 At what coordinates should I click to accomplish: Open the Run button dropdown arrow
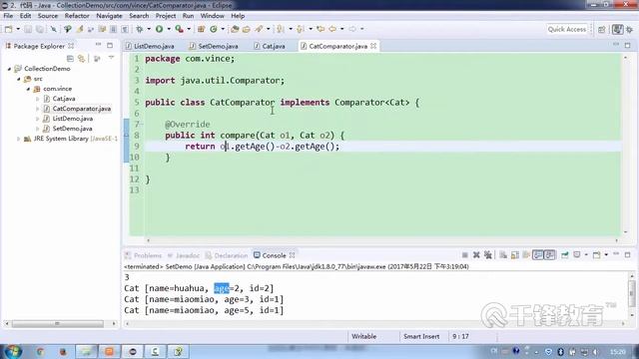pyautogui.click(x=169, y=29)
